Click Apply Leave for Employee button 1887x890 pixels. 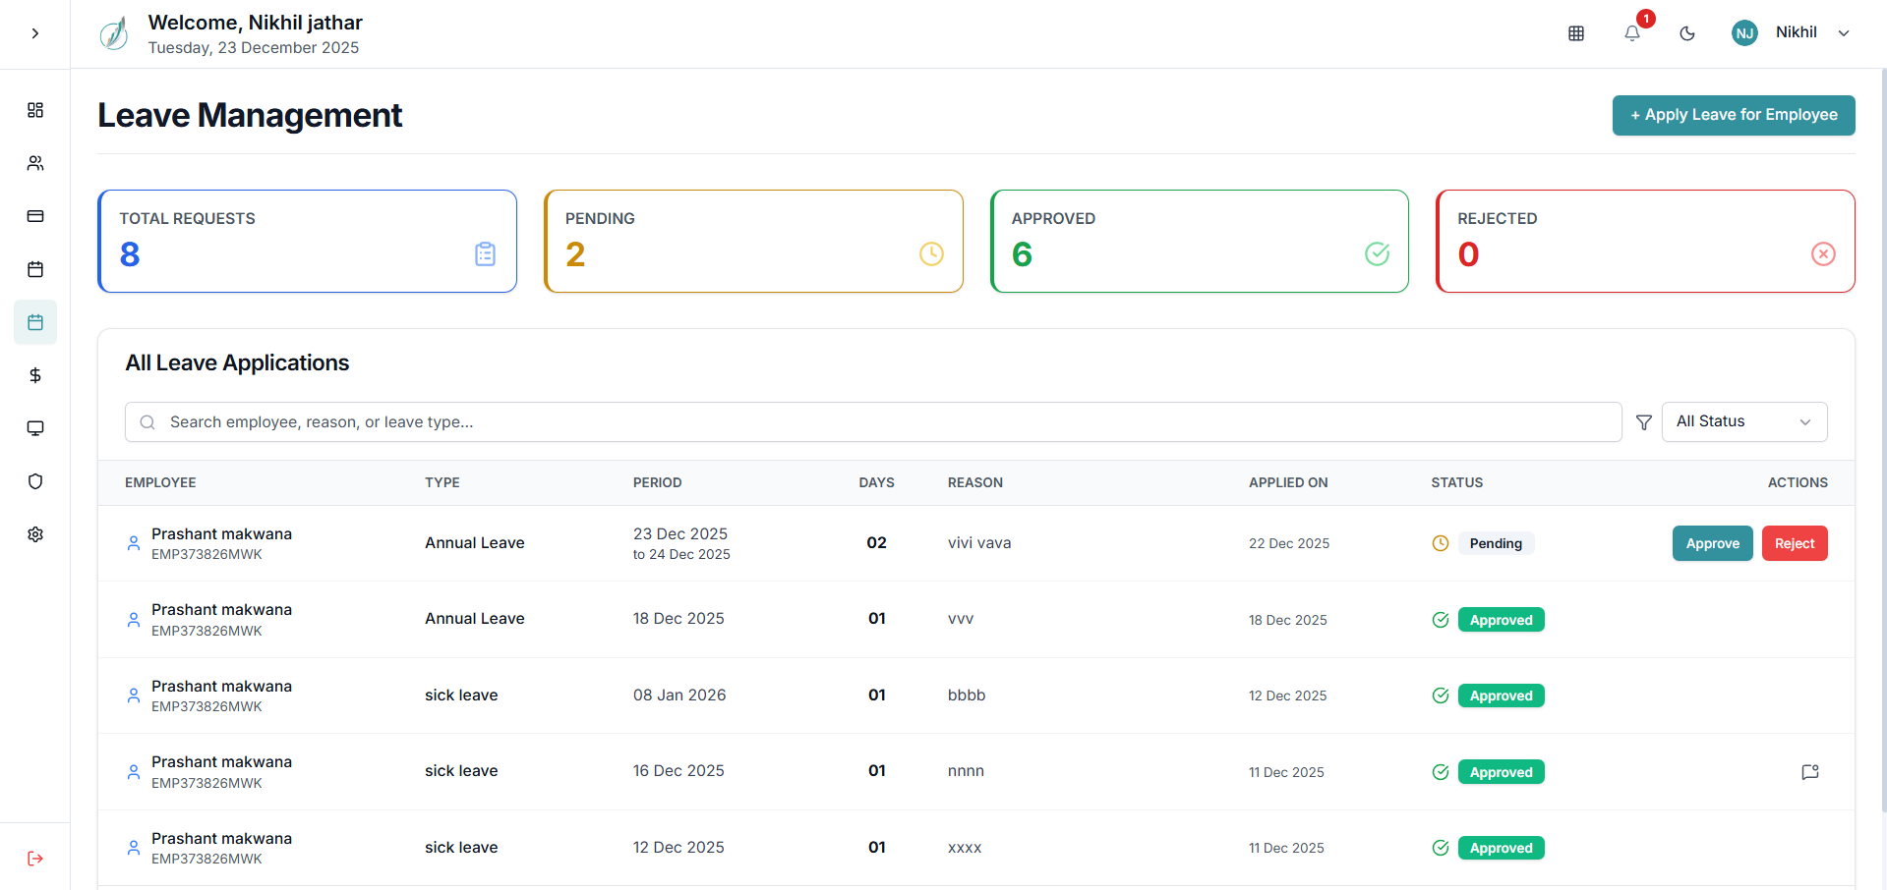pos(1733,115)
